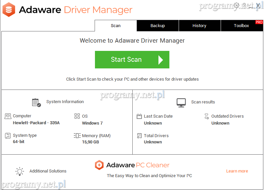
Task: Click the Last Scan Date calendar icon
Action: (139, 116)
